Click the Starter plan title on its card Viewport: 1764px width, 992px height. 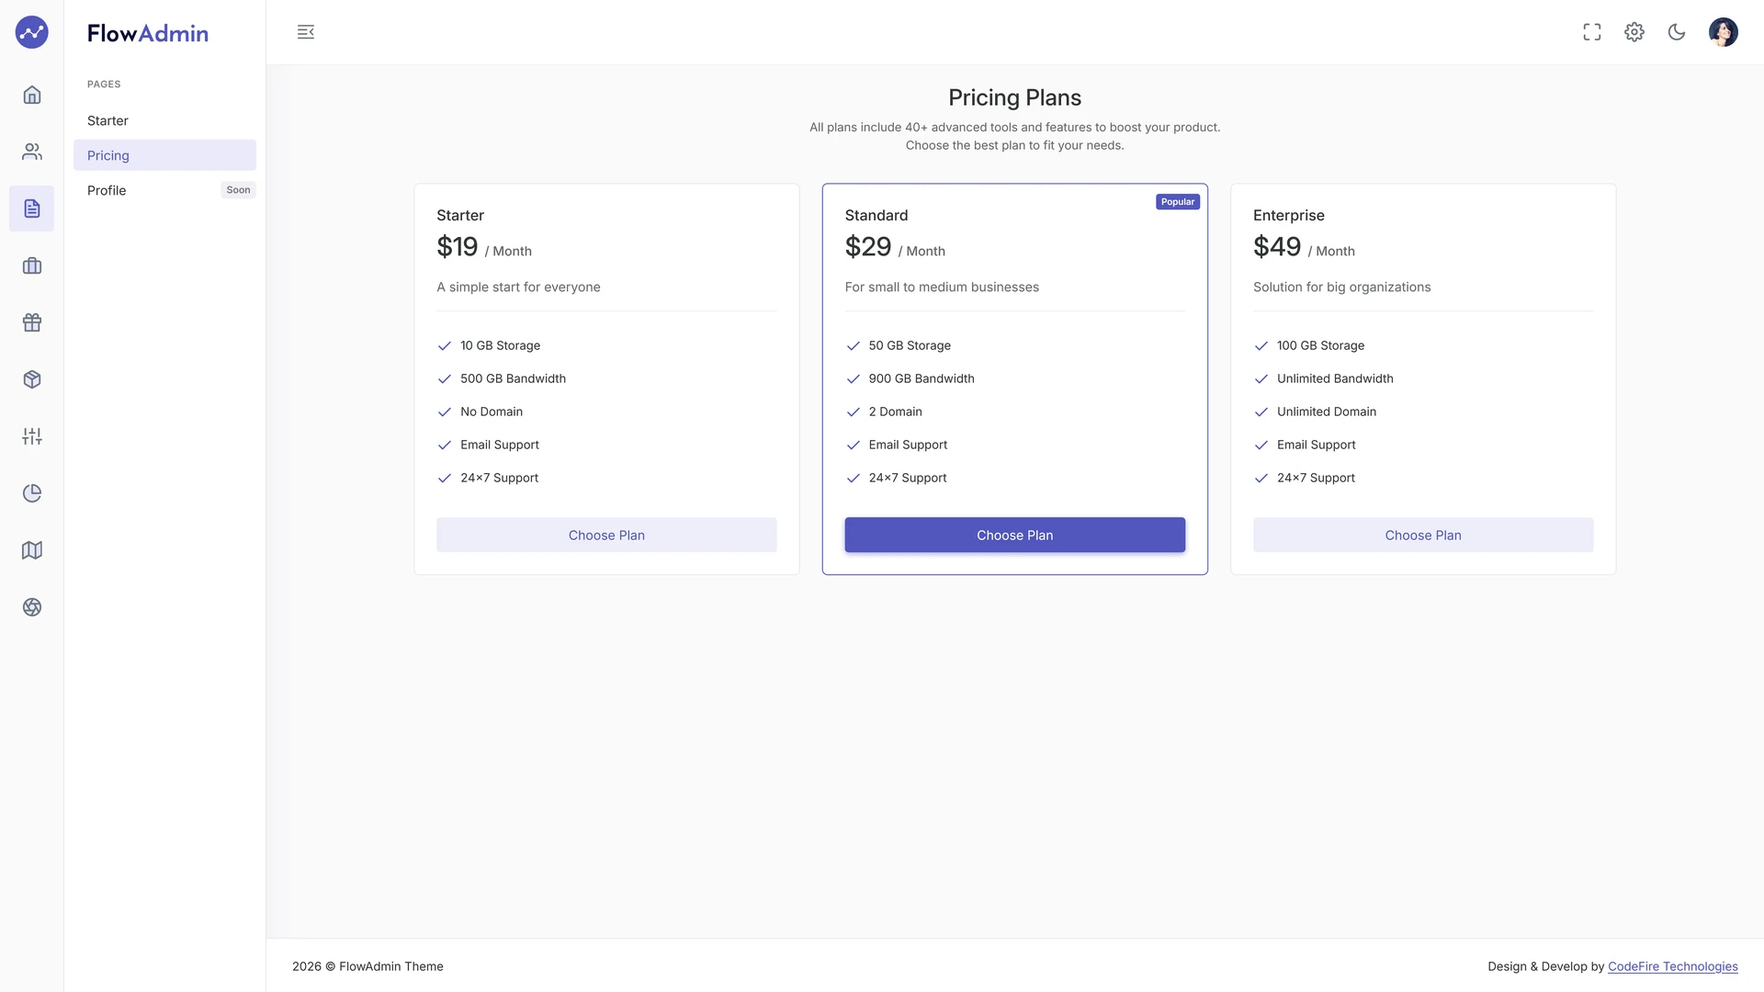(460, 215)
